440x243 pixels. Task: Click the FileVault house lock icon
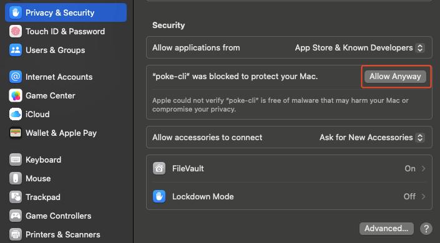coord(159,168)
